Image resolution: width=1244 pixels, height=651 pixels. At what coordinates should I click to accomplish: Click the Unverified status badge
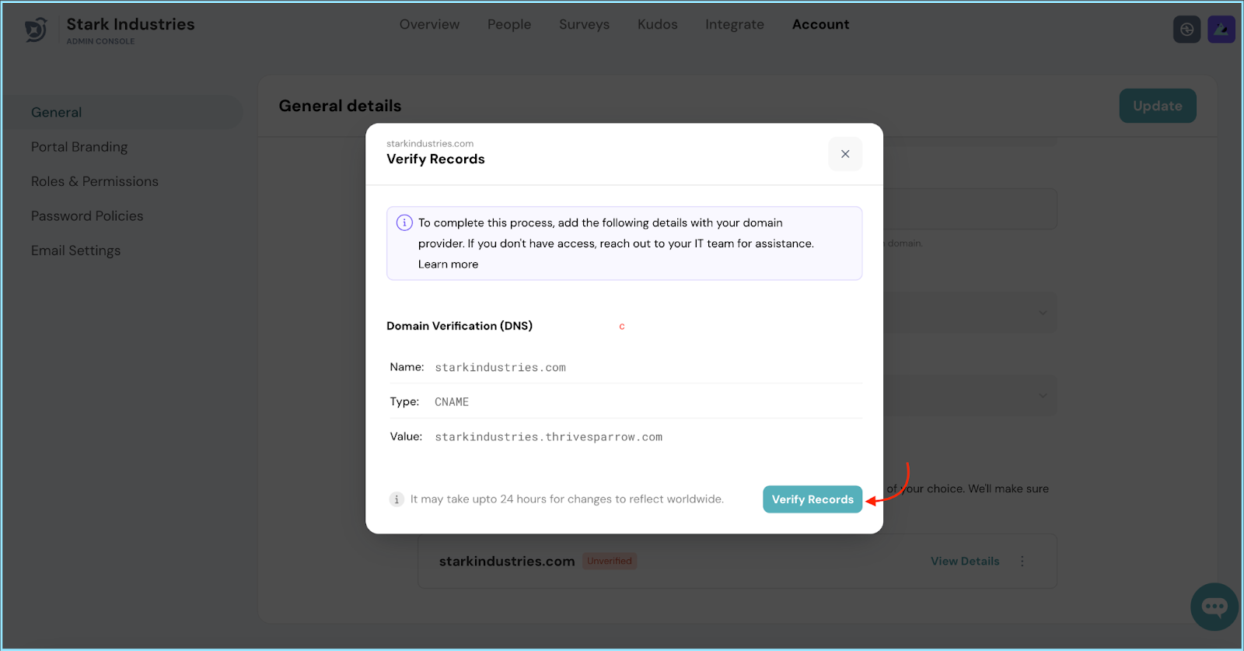coord(610,561)
